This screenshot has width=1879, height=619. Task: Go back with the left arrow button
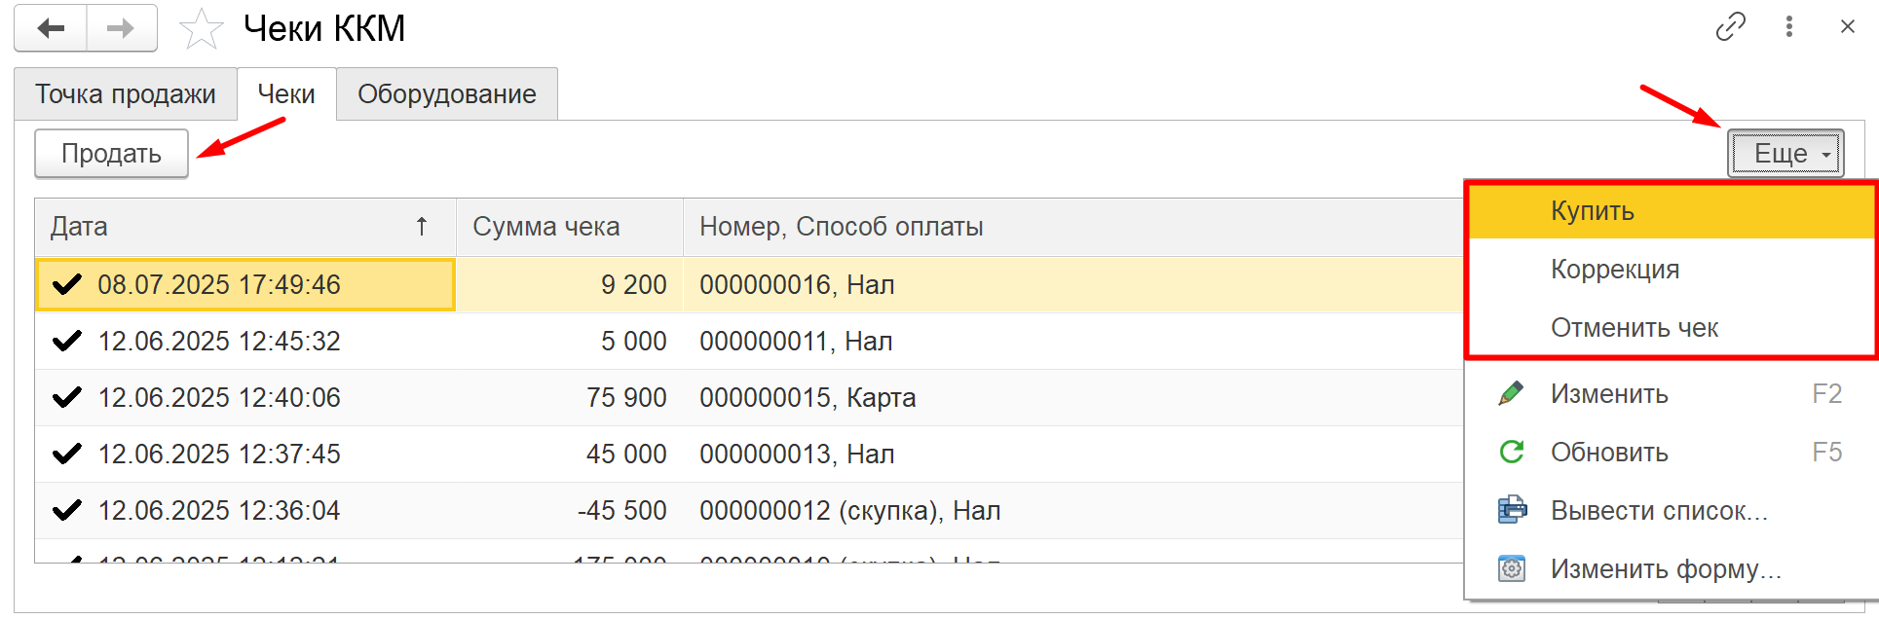click(51, 28)
